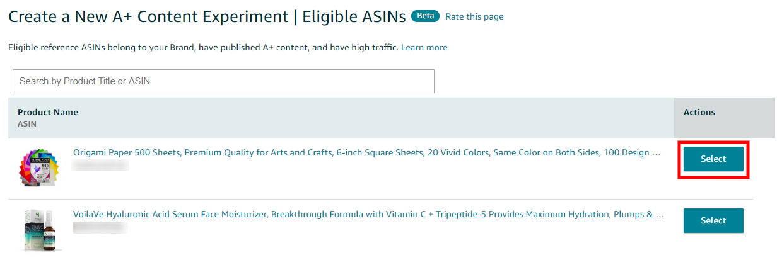This screenshot has height=260, width=782.
Task: Click the ellipsis ending the Origami Paper title
Action: click(x=657, y=153)
